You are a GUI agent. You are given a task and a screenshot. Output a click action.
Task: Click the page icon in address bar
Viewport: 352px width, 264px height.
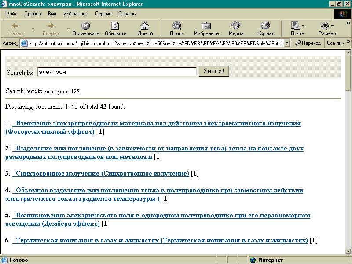point(24,43)
